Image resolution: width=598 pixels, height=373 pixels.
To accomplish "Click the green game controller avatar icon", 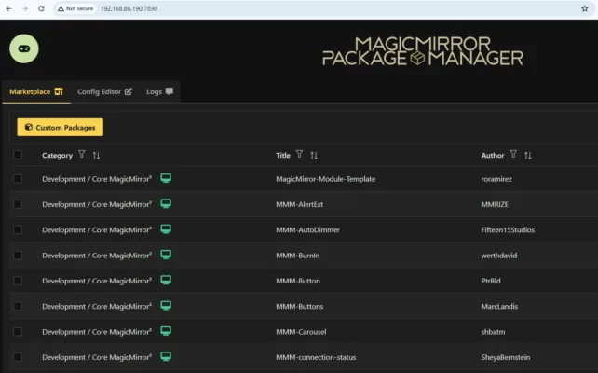I will coord(24,48).
